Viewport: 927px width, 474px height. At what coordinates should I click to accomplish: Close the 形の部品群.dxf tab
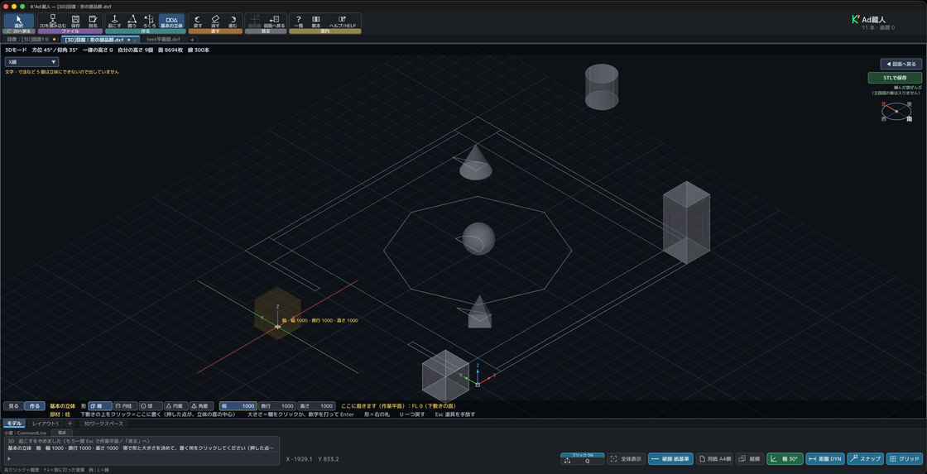click(x=136, y=40)
